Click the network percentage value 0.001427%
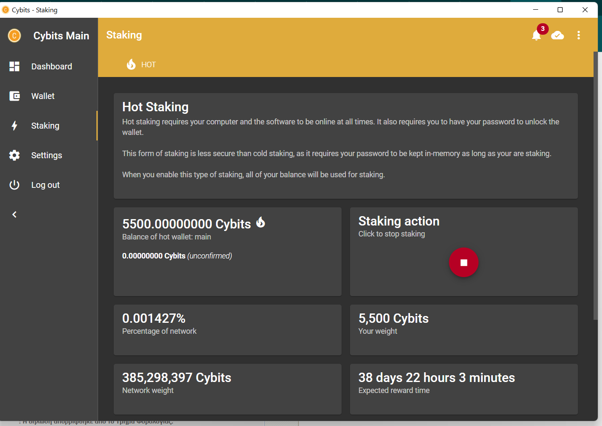The image size is (602, 426). pos(154,318)
